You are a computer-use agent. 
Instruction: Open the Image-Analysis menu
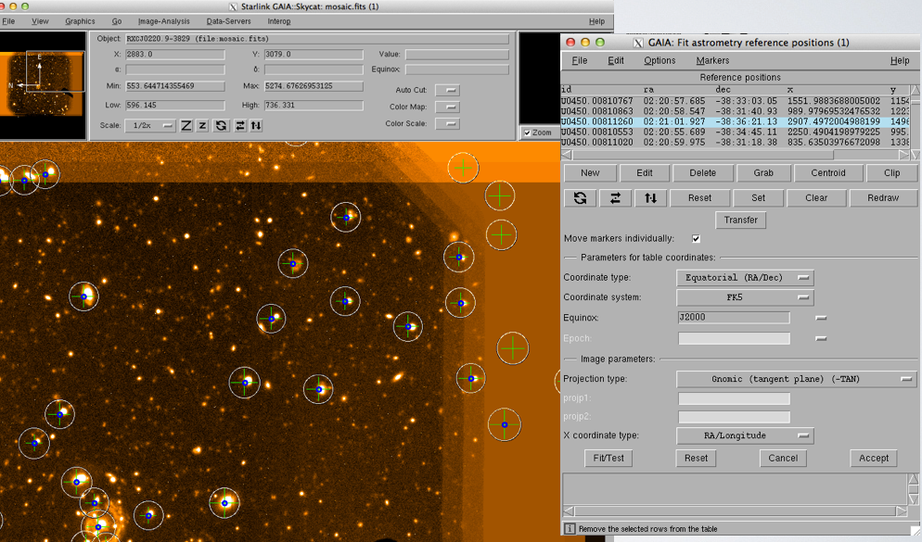[163, 20]
